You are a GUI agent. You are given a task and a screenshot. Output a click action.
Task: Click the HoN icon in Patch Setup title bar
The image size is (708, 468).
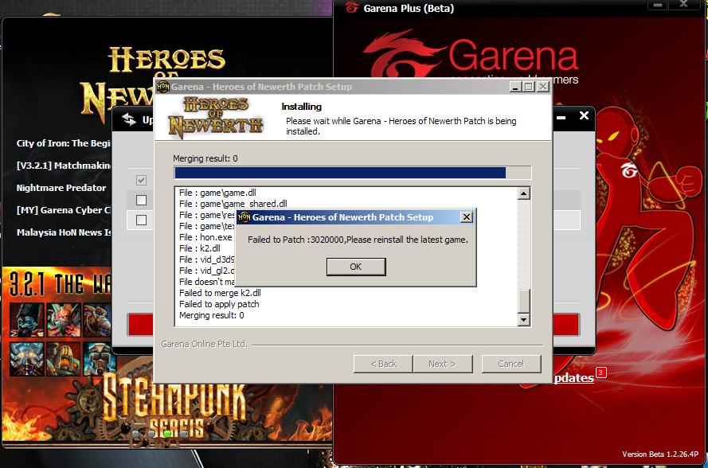click(x=163, y=86)
